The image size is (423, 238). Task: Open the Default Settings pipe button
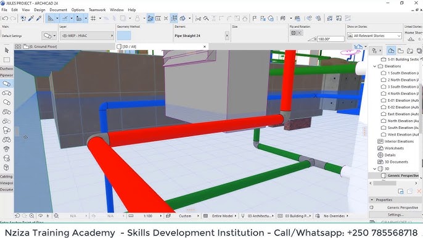(49, 36)
